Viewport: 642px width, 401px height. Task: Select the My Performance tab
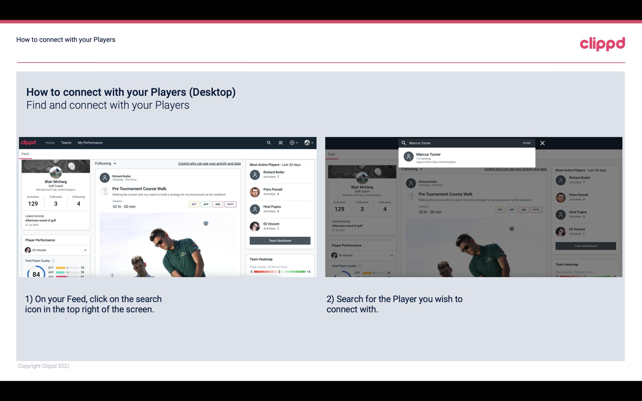coord(90,142)
